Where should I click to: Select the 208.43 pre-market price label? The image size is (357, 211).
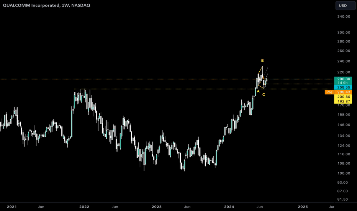click(343, 92)
